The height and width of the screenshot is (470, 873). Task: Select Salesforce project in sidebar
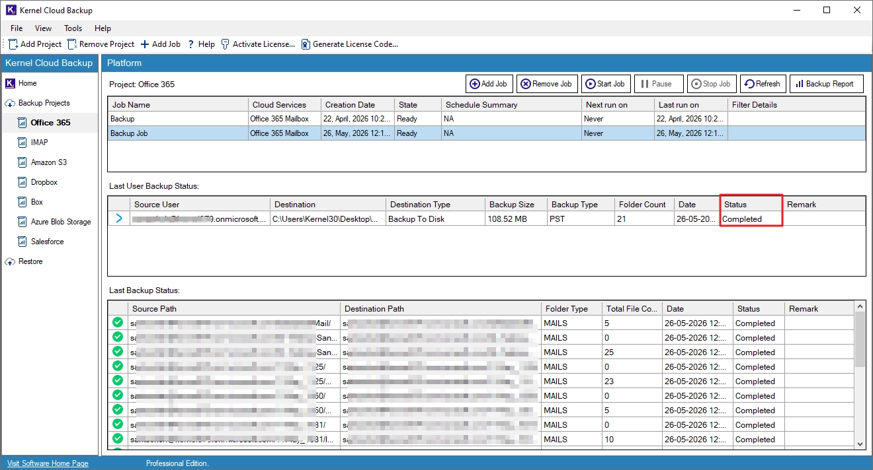[x=47, y=242]
